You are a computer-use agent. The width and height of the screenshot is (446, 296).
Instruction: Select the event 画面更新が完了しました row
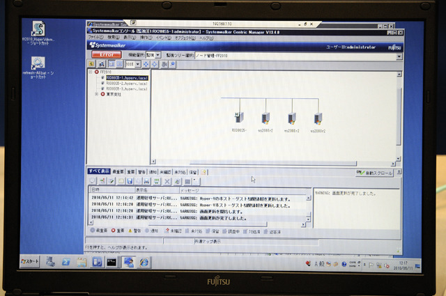(x=198, y=218)
